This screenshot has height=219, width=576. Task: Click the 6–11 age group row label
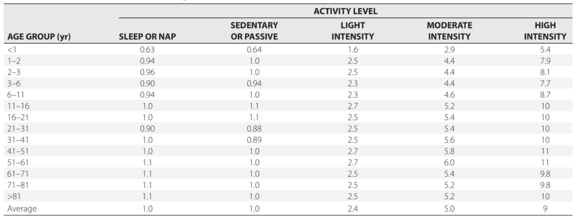pyautogui.click(x=15, y=95)
